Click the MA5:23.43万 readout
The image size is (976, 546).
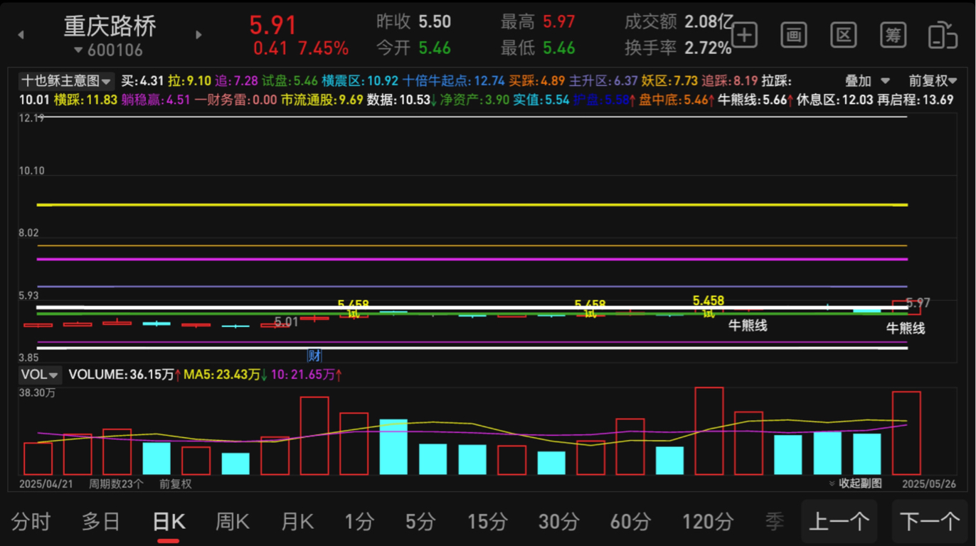[x=222, y=375]
